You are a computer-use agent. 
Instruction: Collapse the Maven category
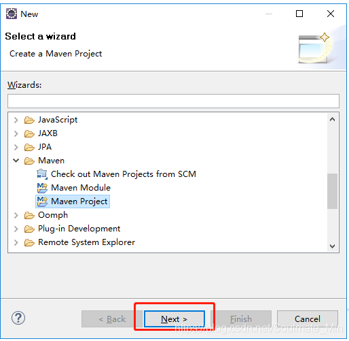coord(16,161)
